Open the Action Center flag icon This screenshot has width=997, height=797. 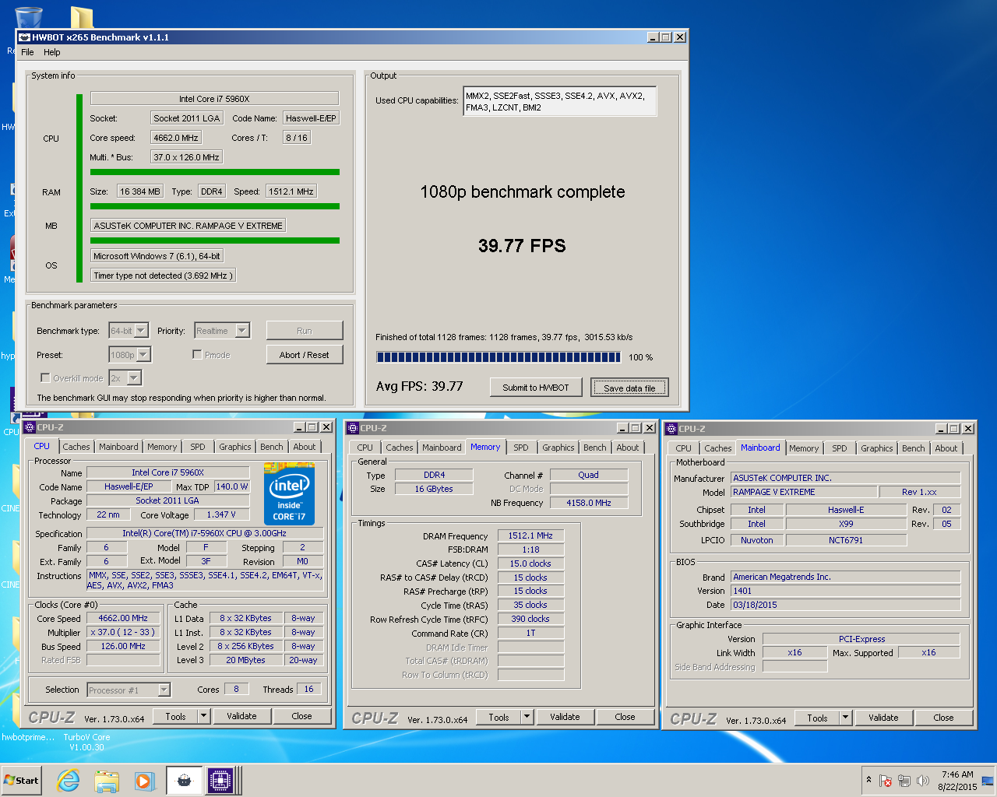[886, 781]
